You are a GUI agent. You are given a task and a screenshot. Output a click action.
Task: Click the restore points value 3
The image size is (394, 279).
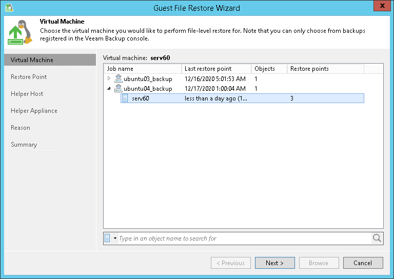click(x=292, y=98)
